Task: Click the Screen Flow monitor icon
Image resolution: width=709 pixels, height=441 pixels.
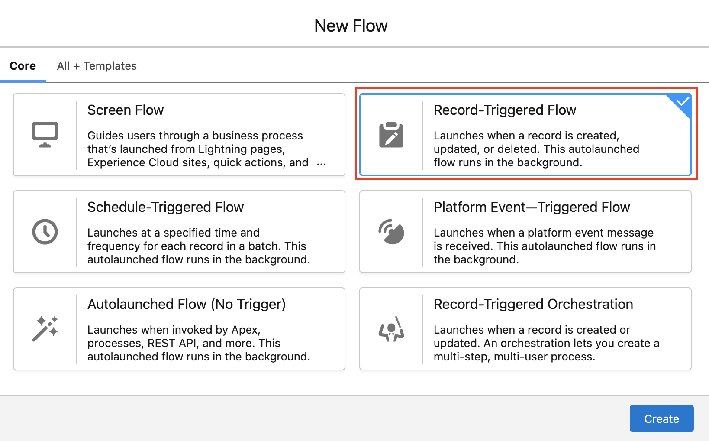Action: [x=45, y=135]
